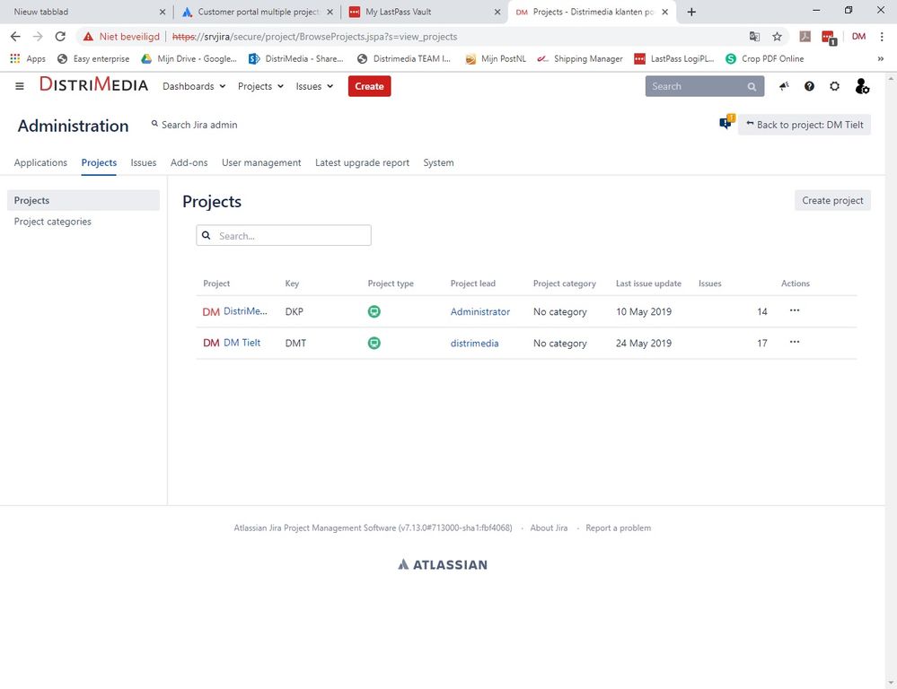Select Projects in the left sidebar
Image resolution: width=897 pixels, height=689 pixels.
pos(83,200)
